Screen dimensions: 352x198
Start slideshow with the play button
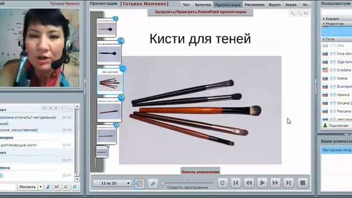tap(262, 183)
